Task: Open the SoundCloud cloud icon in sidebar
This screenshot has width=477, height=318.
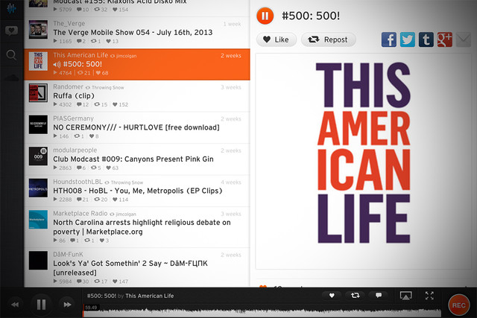Action: click(x=12, y=78)
